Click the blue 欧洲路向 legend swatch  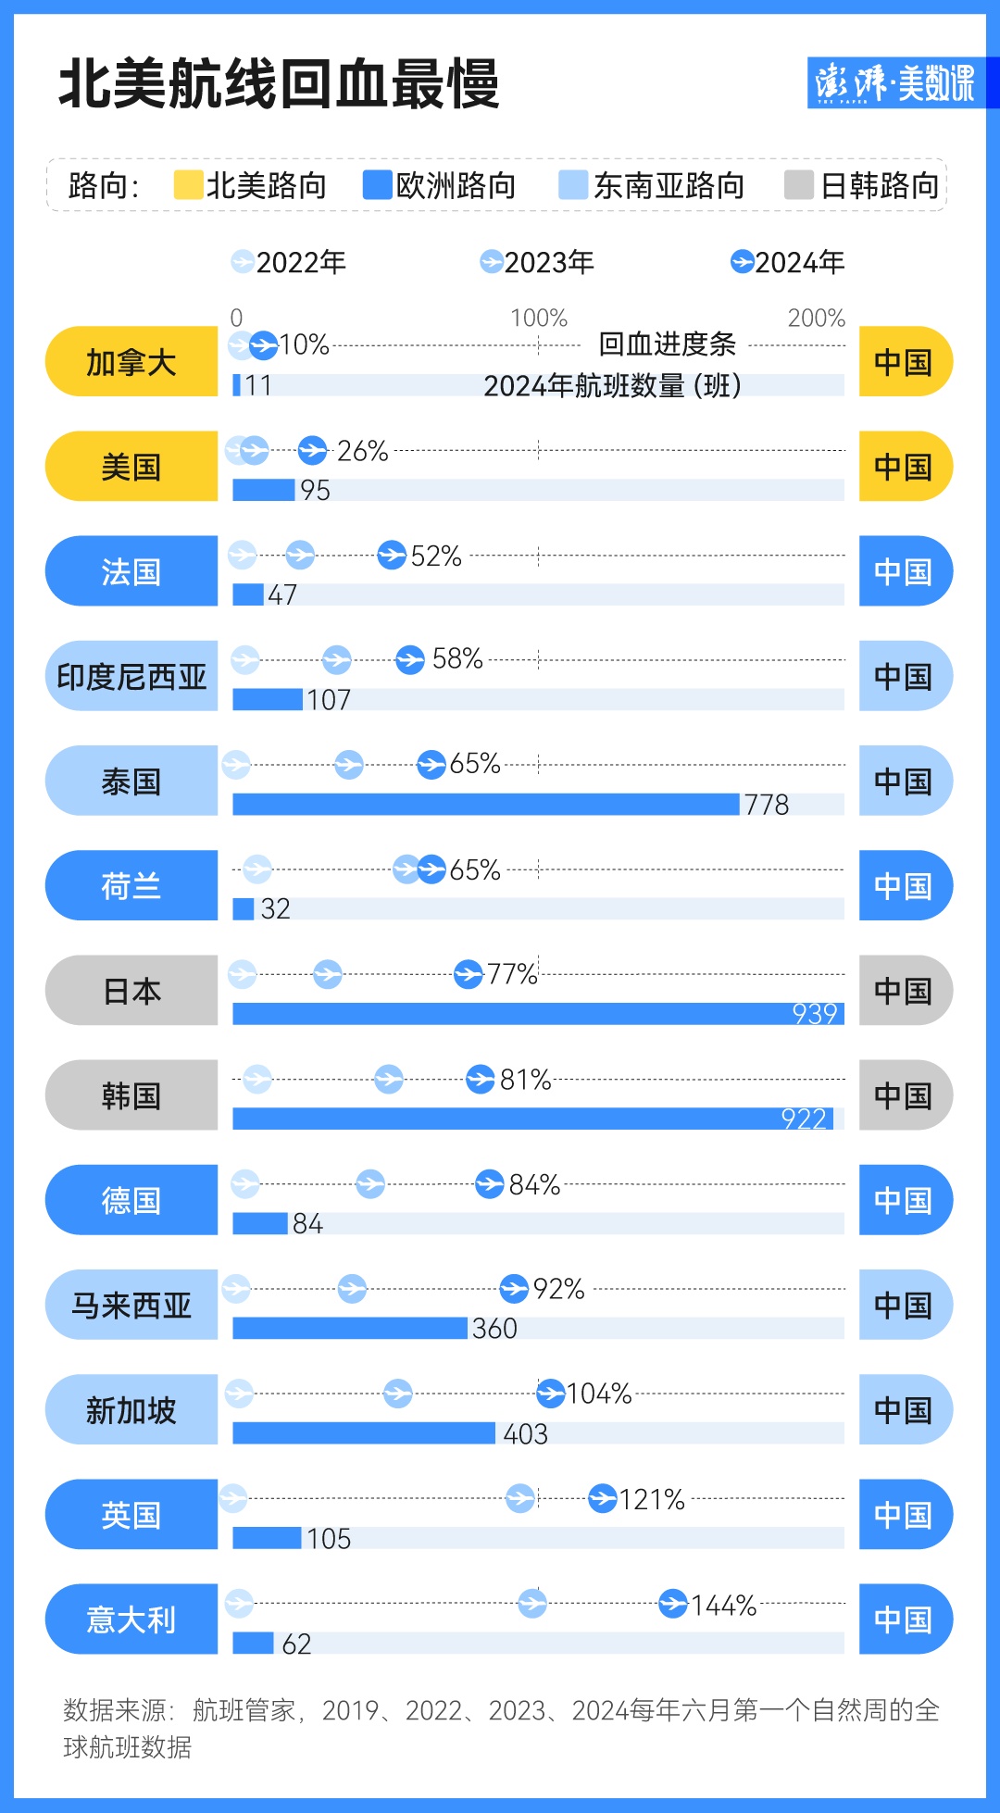[x=378, y=185]
